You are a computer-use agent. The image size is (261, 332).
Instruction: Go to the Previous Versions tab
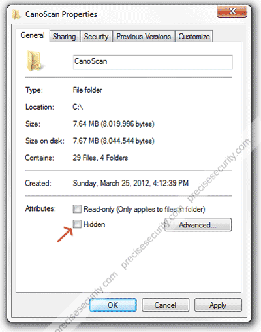point(144,37)
